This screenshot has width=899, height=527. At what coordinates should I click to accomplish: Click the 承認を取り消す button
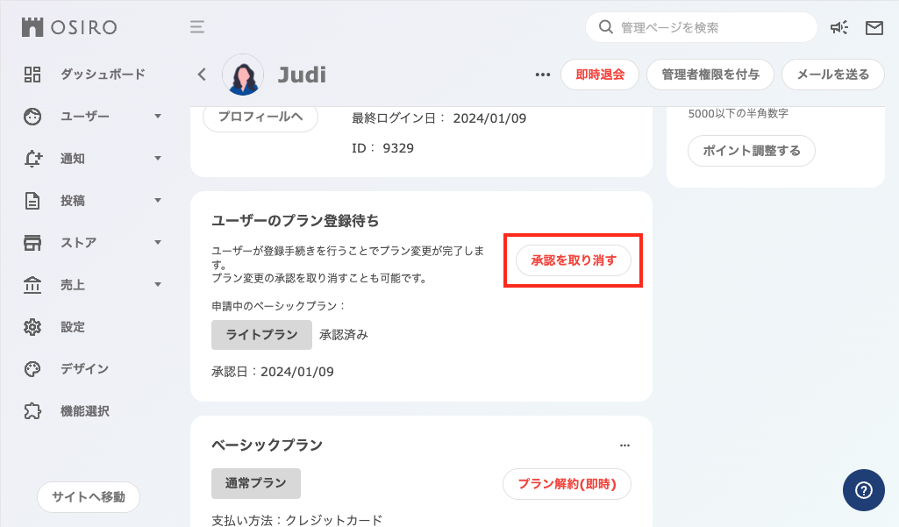[573, 260]
